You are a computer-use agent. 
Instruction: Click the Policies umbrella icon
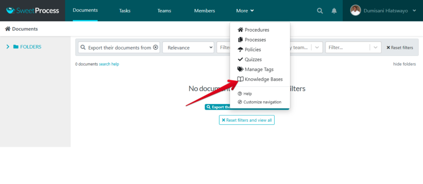tap(240, 49)
